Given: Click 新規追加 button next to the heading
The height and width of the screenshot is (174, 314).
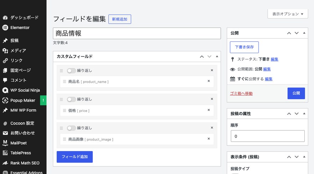Looking at the screenshot, I should 120,19.
